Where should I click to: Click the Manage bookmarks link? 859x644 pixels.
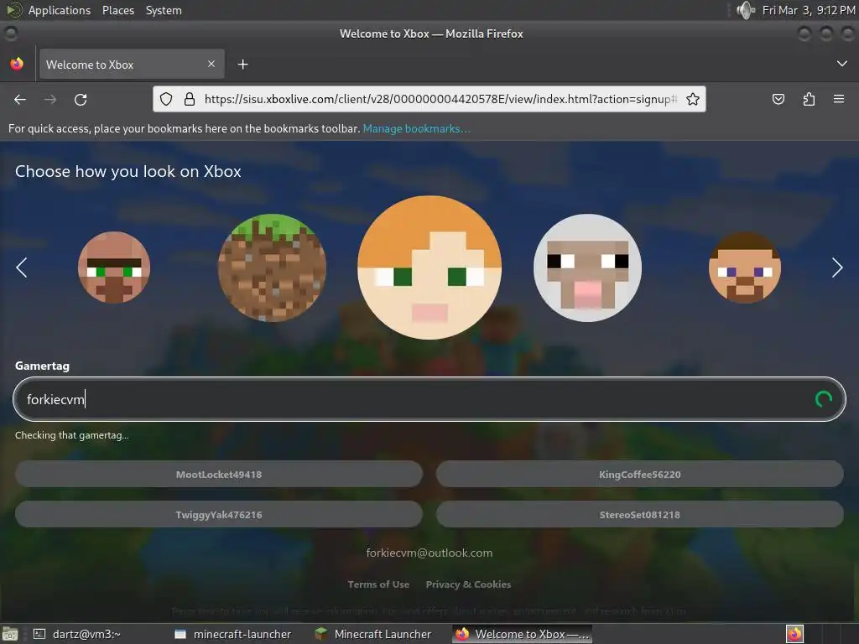(x=416, y=128)
